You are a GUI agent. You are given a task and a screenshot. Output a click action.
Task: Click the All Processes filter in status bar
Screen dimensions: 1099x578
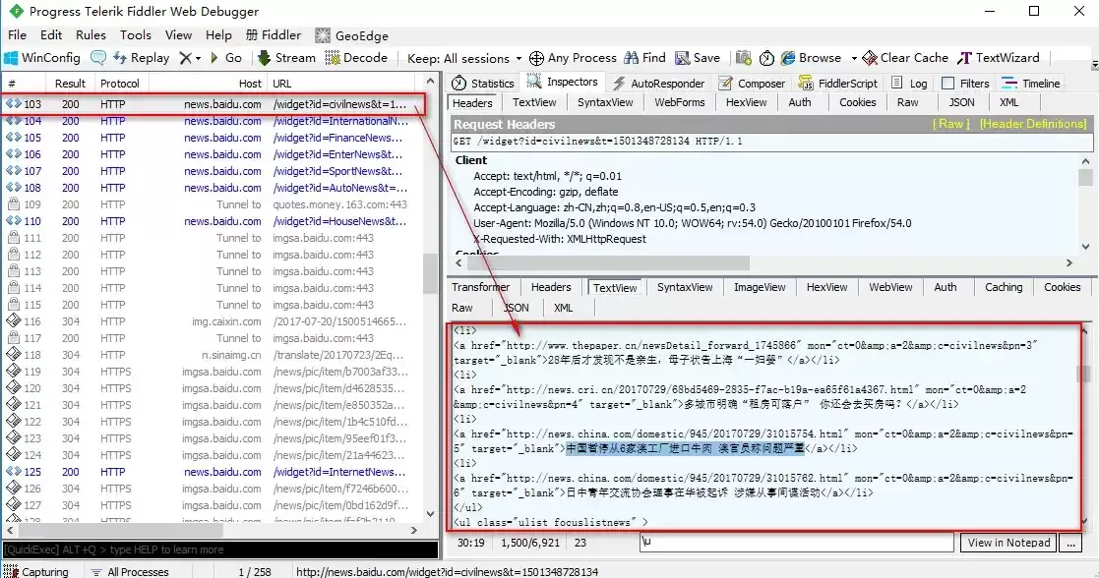pos(131,572)
